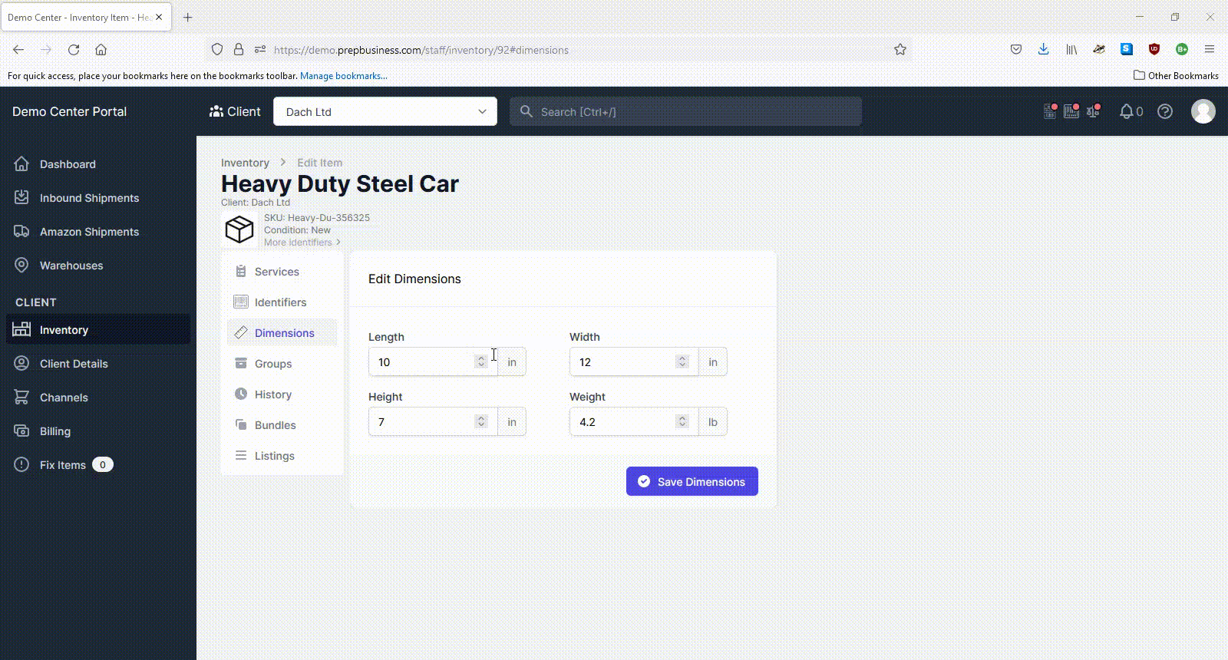Screen dimensions: 1228x660
Task: Open browser home page
Action: [x=101, y=49]
